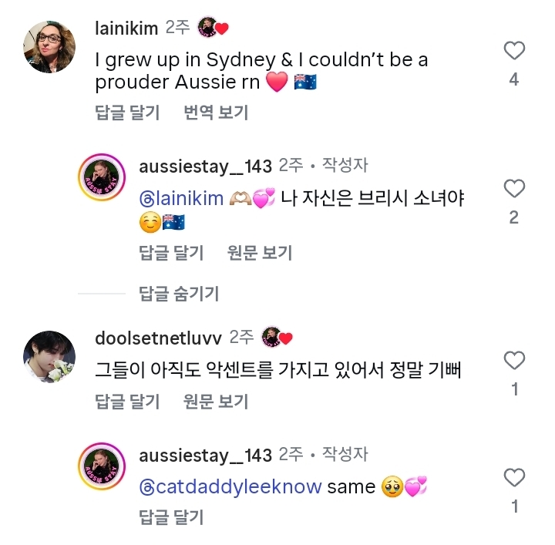
Task: Show translation (번역 보기) of lainikim's comment
Action: (x=216, y=113)
